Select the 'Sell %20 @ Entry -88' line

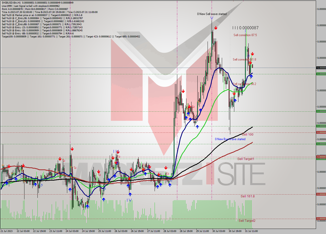38,33
